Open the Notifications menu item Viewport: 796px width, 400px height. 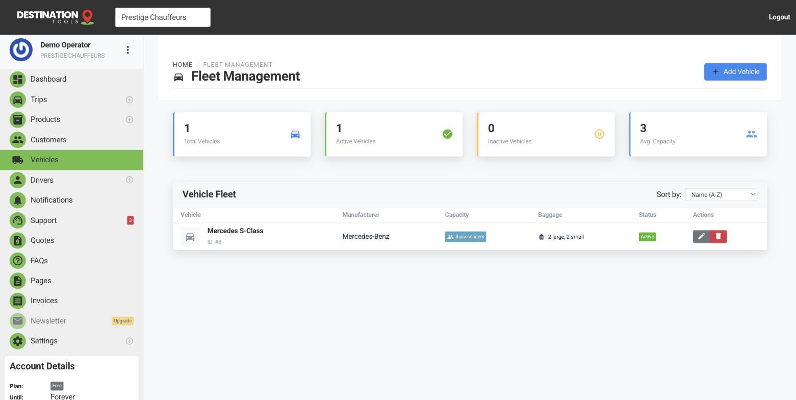[71, 200]
